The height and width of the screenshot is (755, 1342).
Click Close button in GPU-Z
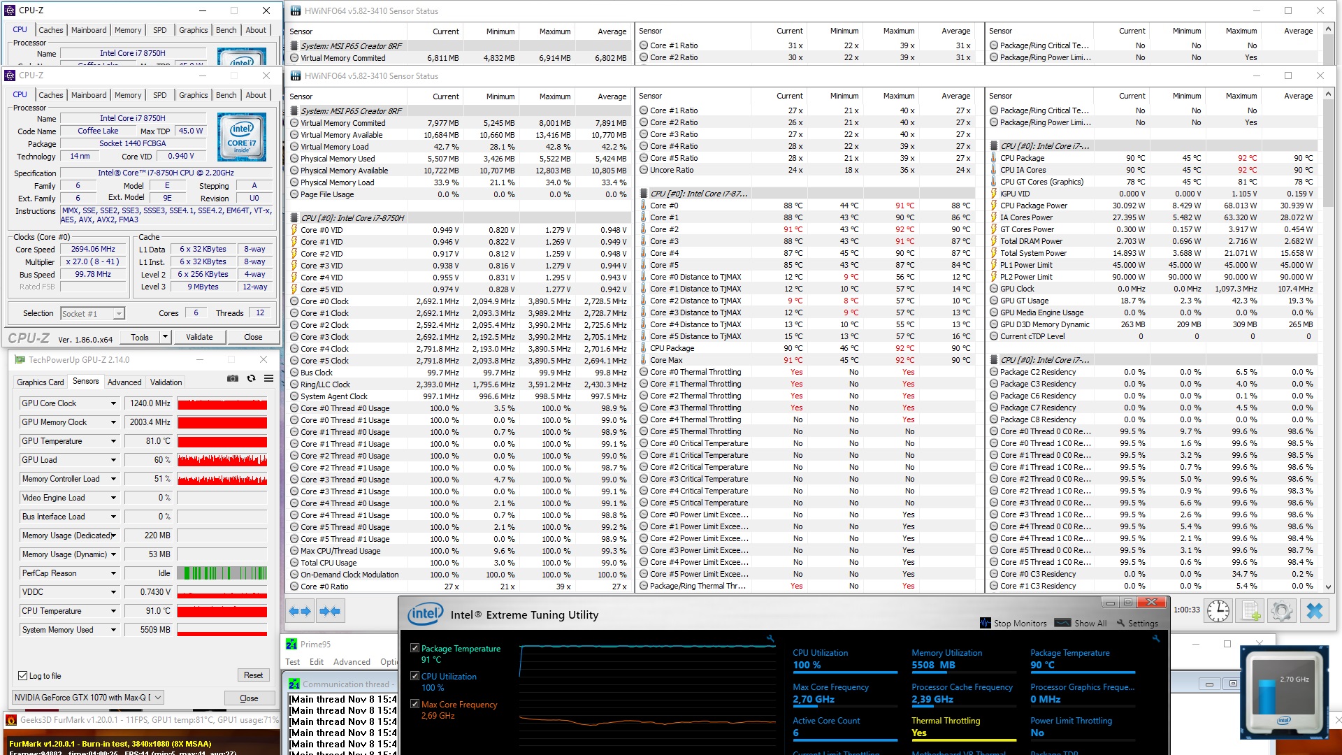249,698
